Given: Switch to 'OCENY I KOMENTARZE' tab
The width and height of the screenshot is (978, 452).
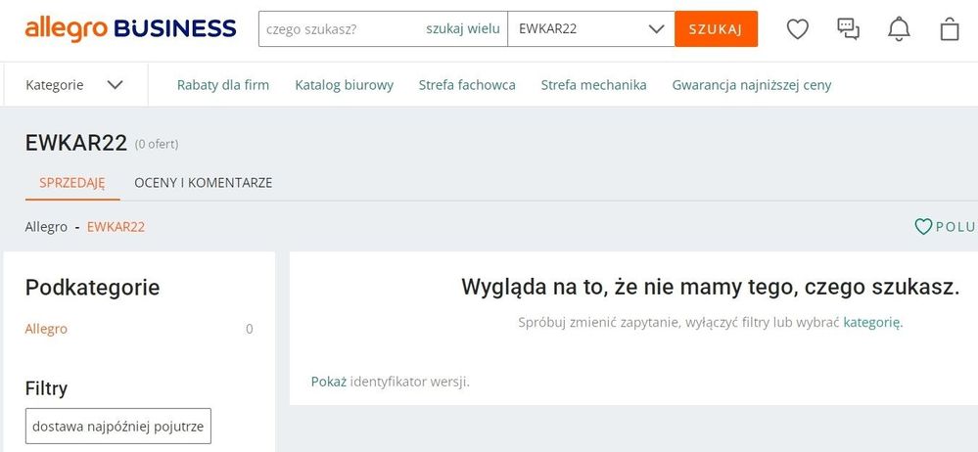Looking at the screenshot, I should point(204,183).
